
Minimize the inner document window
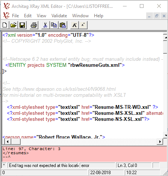pos(149,16)
